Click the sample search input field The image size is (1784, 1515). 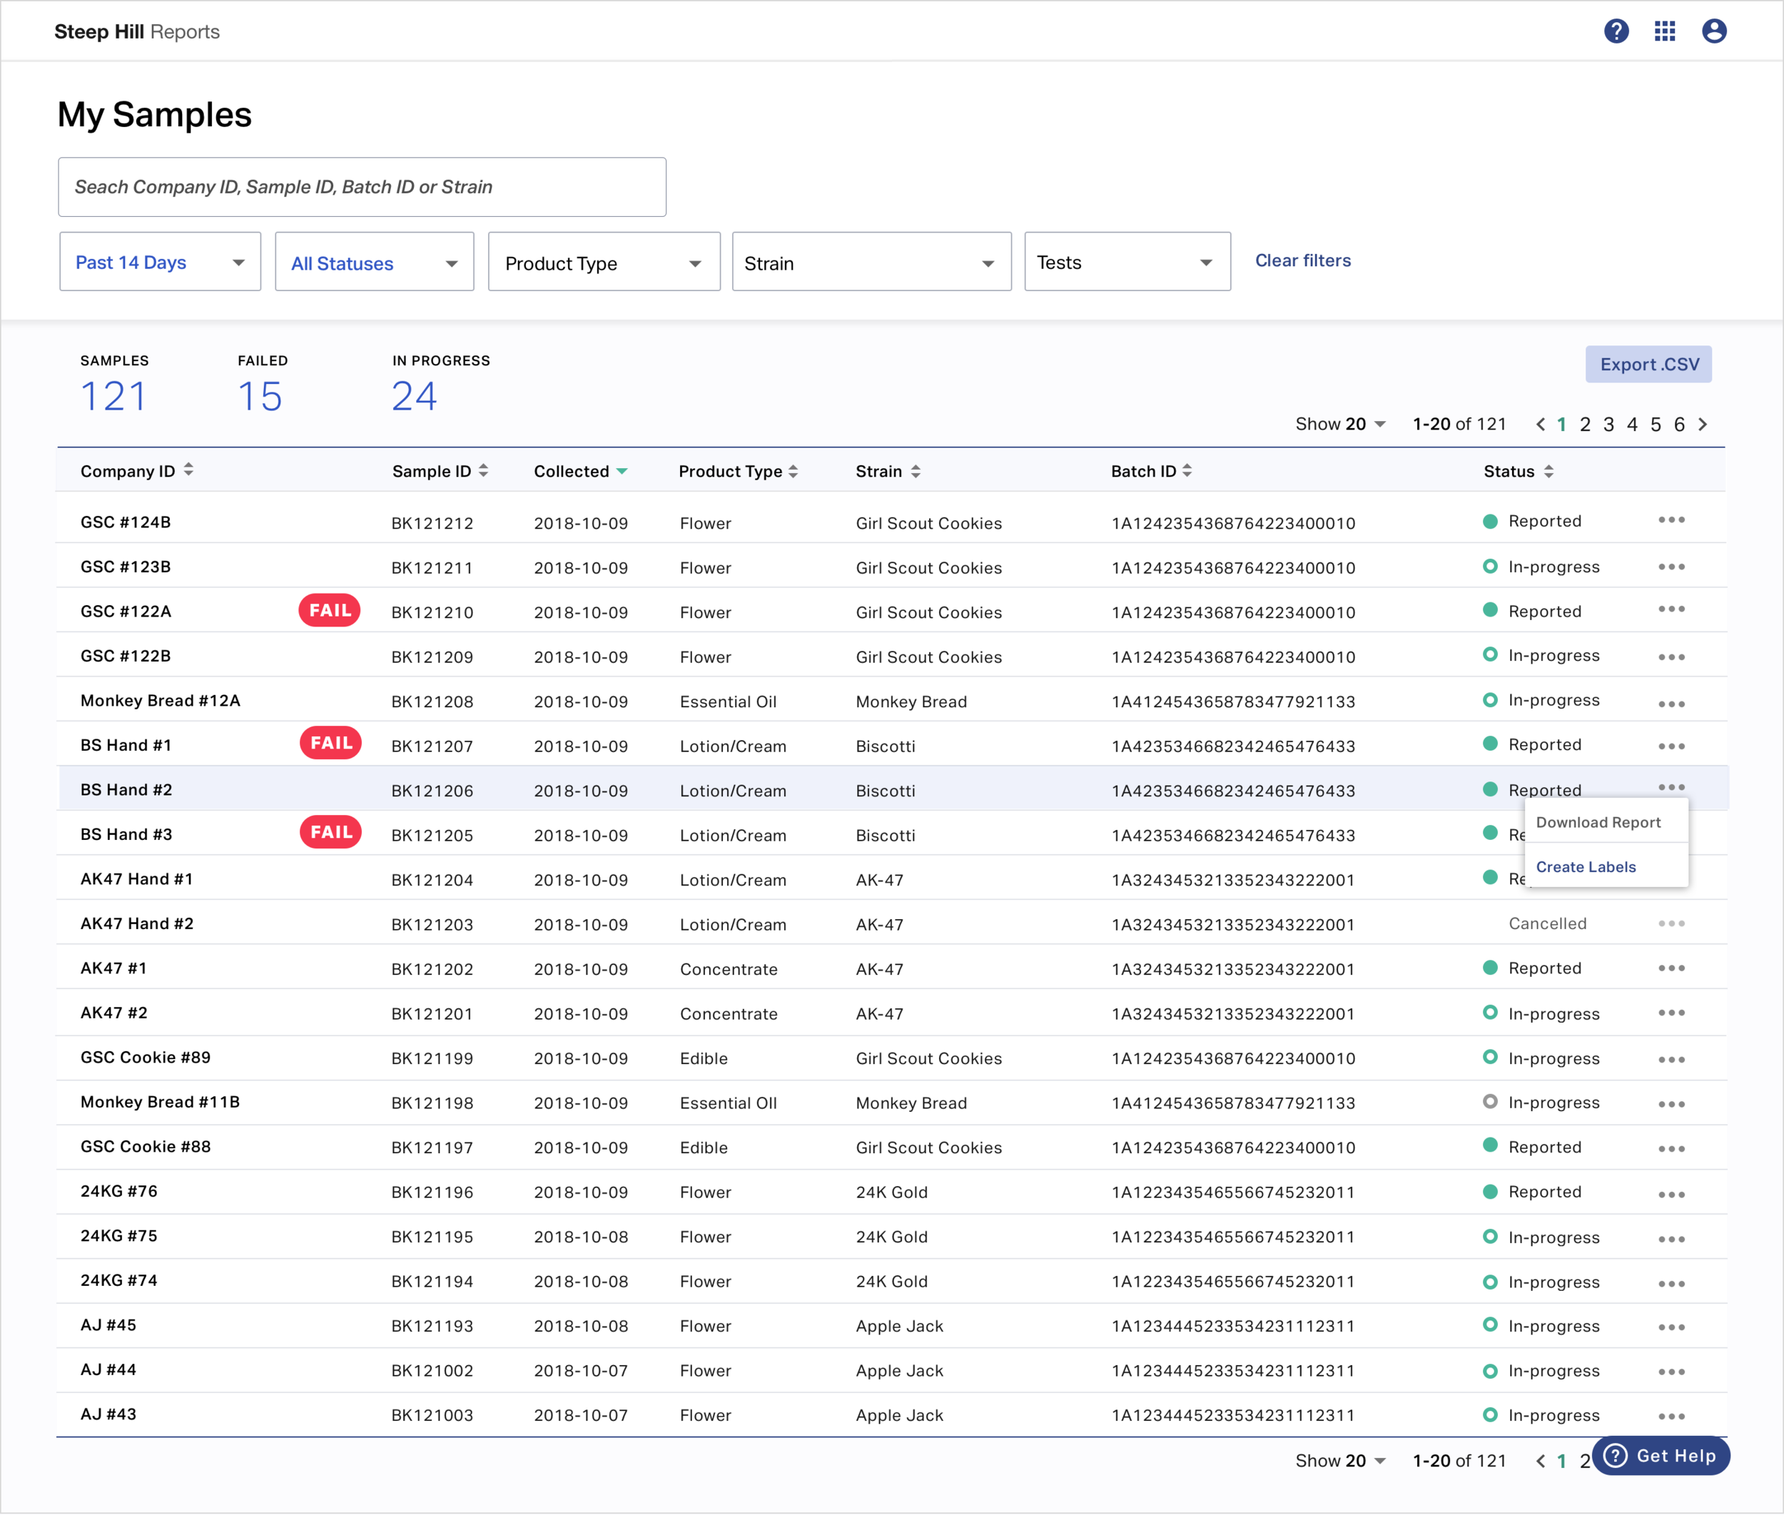coord(362,186)
